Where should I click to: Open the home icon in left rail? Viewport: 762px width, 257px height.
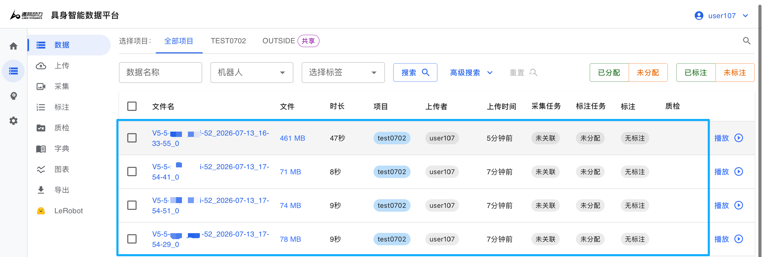pyautogui.click(x=13, y=46)
